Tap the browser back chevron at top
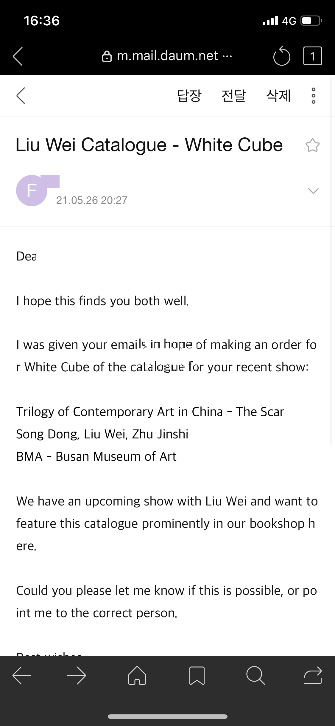Image resolution: width=335 pixels, height=726 pixels. click(18, 56)
